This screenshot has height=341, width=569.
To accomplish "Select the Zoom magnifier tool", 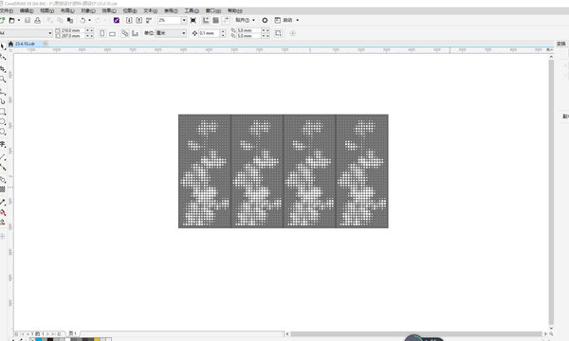I will (3, 79).
